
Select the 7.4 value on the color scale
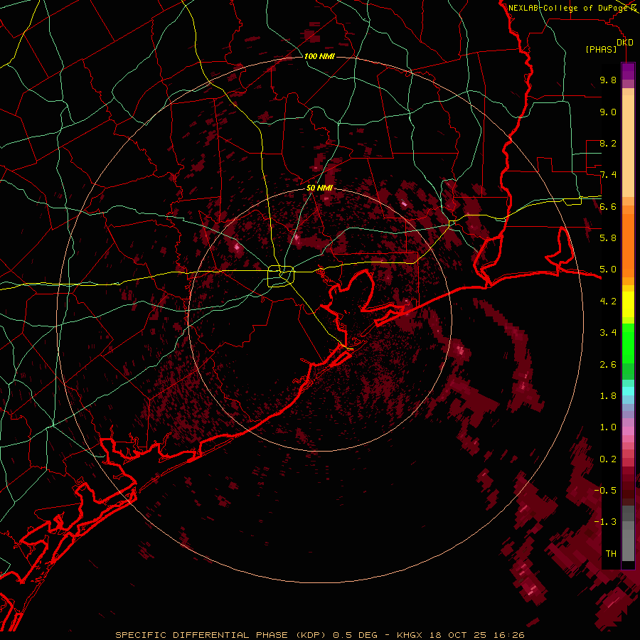click(x=608, y=175)
